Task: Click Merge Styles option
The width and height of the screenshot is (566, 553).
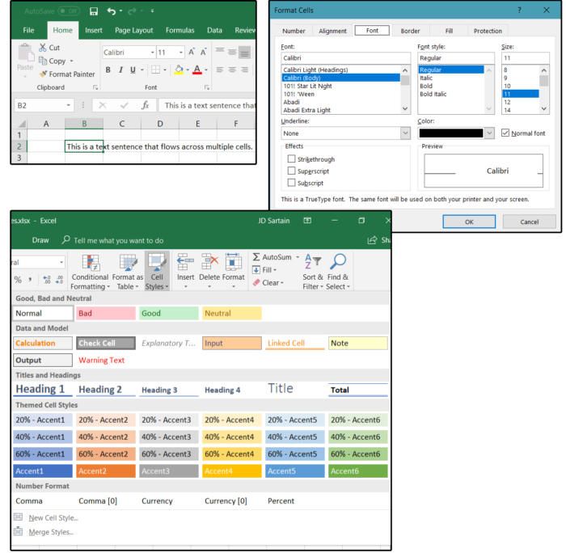Action: (x=51, y=532)
